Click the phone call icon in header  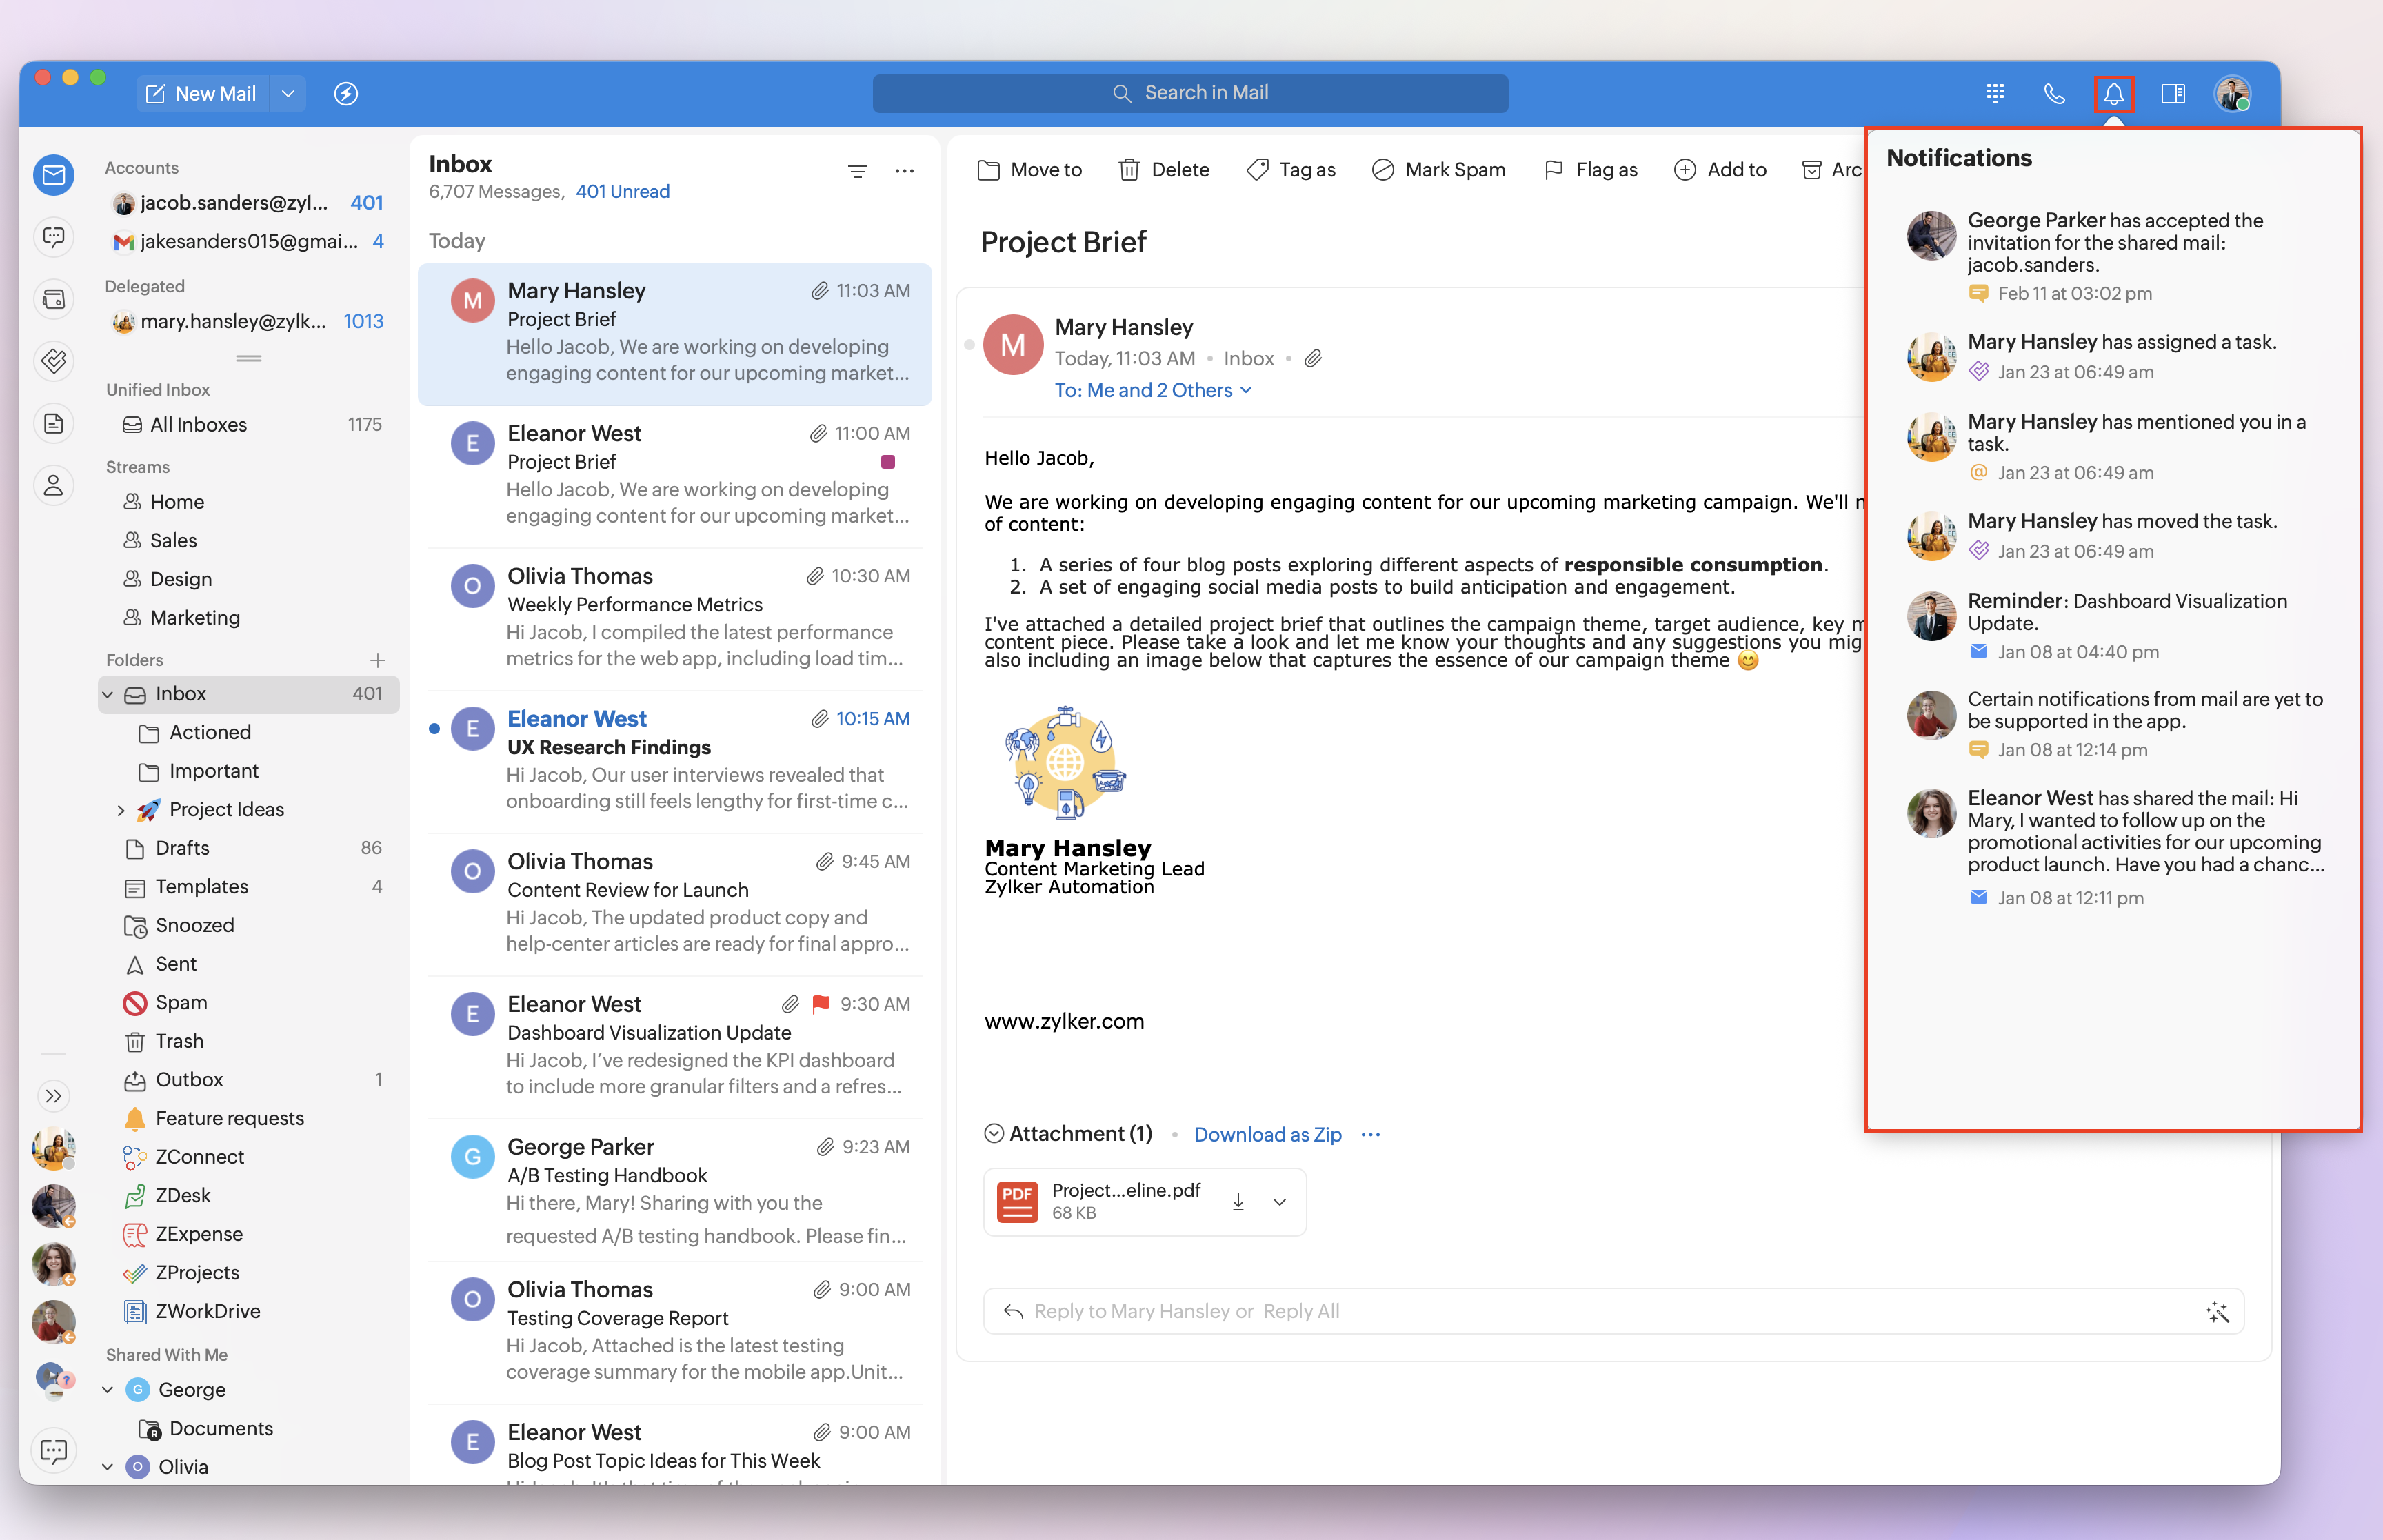[2054, 94]
